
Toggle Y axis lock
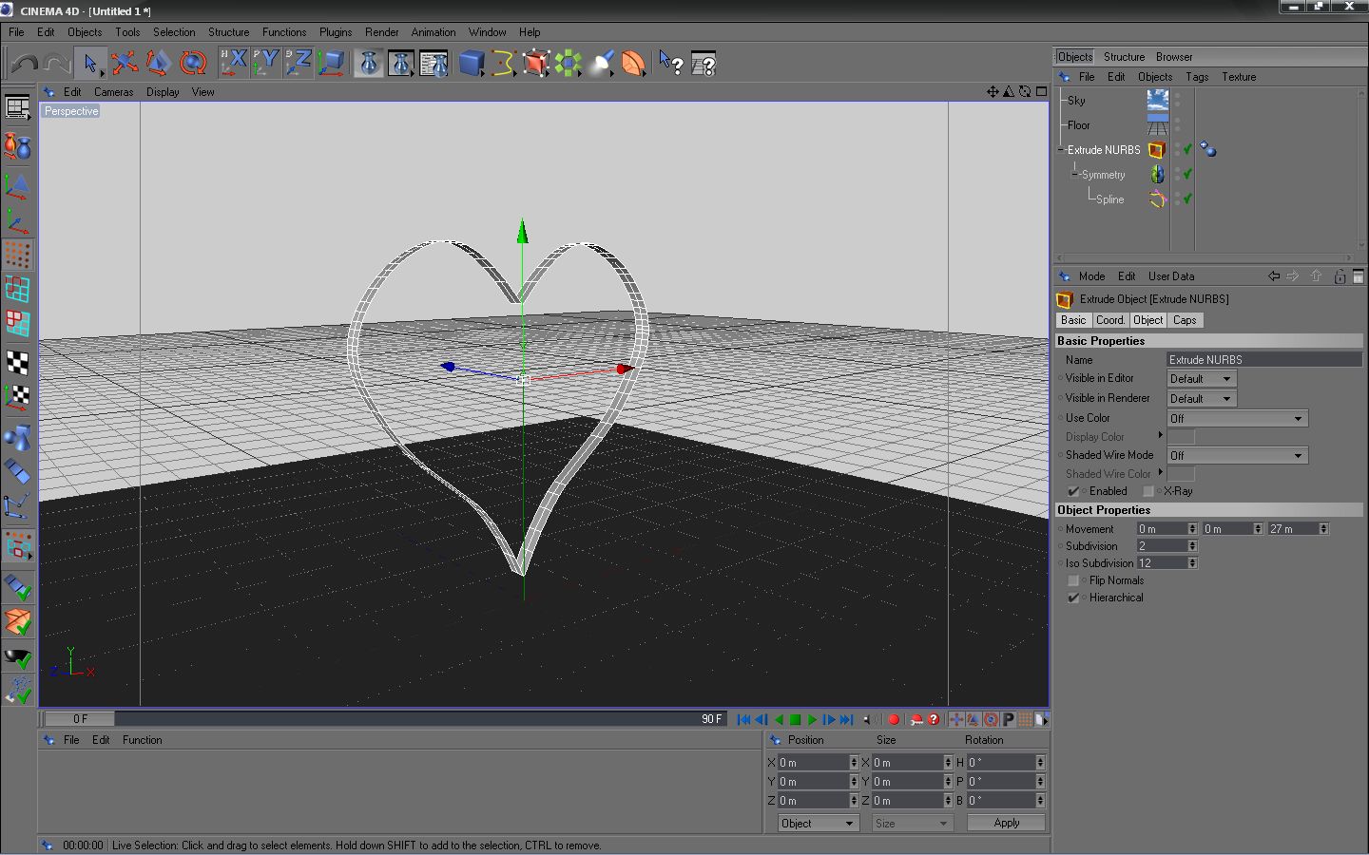[x=265, y=64]
